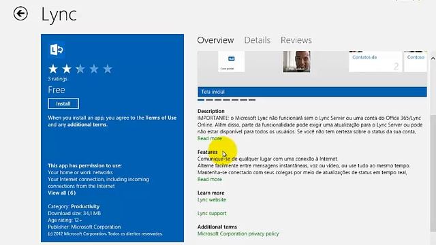Click the '3 ratings' text
Screen dimensions: 436x245
pyautogui.click(x=57, y=79)
